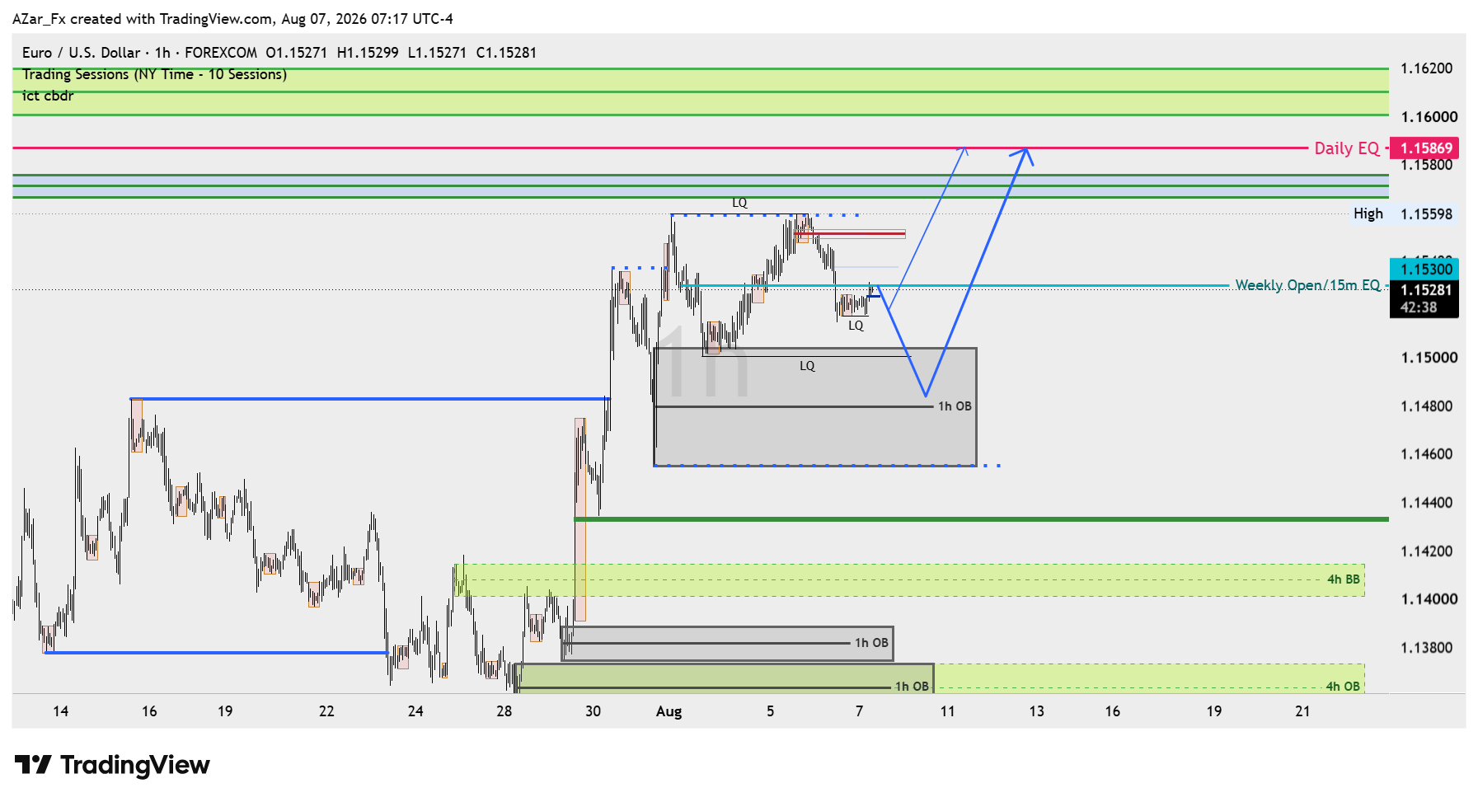The height and width of the screenshot is (802, 1478).
Task: Click the '24' date on the time axis
Action: click(415, 711)
